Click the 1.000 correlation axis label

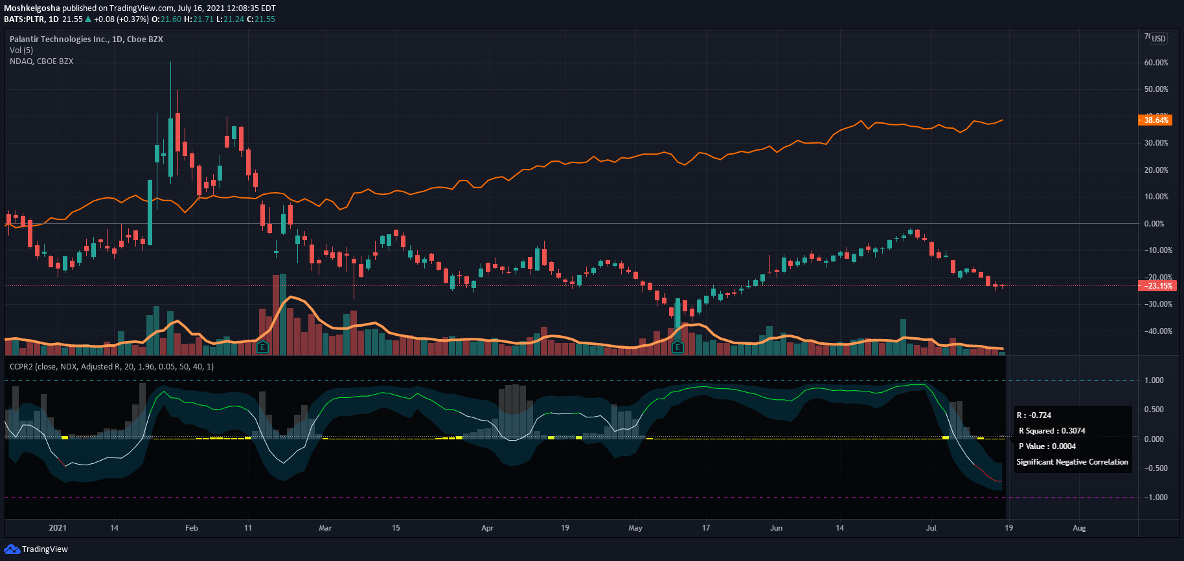1154,380
